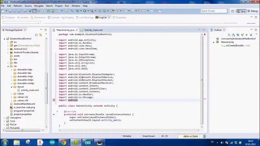260x146 pixels.
Task: Toggle Link with Editor in Package Explorer
Action: (41, 35)
